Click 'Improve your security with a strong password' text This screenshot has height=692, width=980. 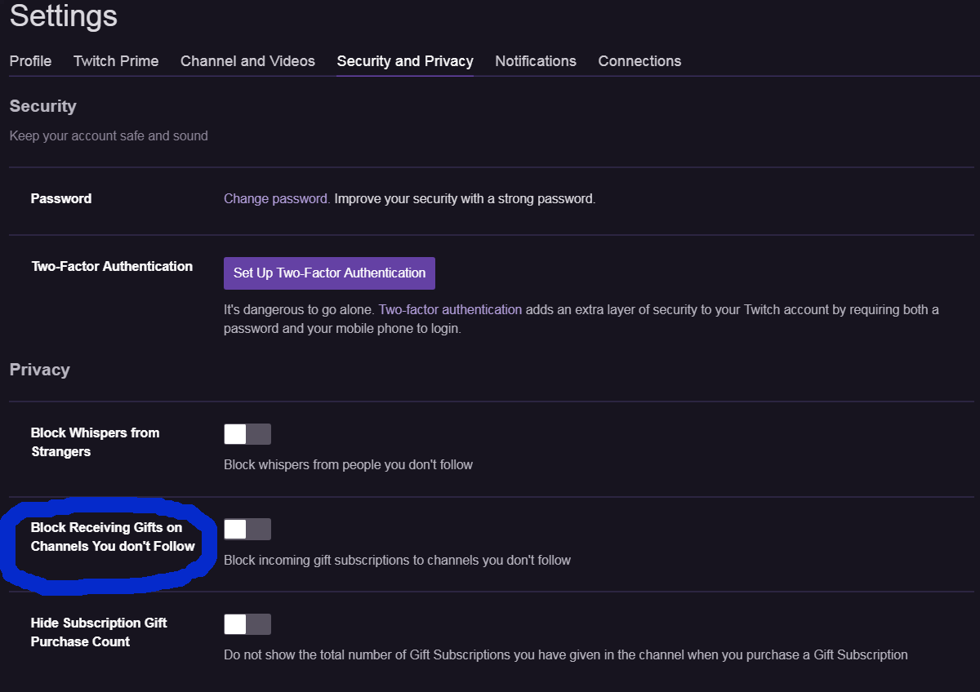click(x=465, y=198)
